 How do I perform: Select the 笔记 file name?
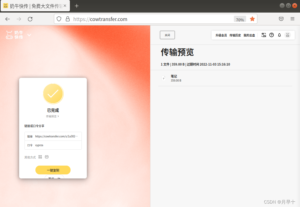(x=174, y=76)
